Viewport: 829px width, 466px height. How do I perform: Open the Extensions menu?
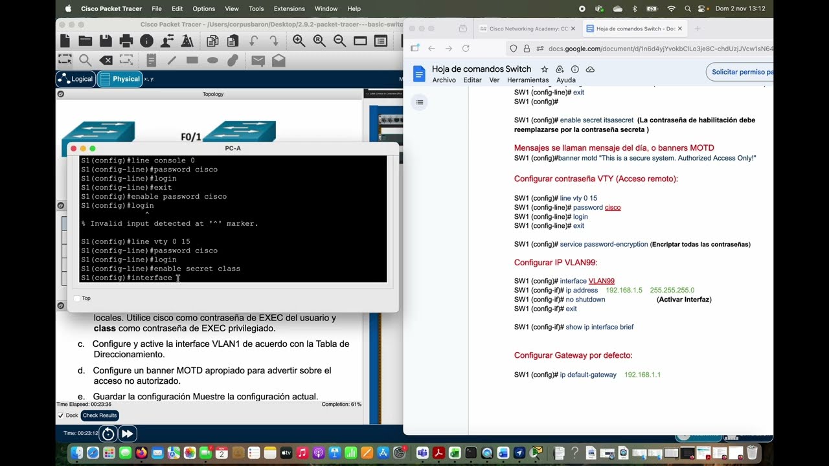290,8
